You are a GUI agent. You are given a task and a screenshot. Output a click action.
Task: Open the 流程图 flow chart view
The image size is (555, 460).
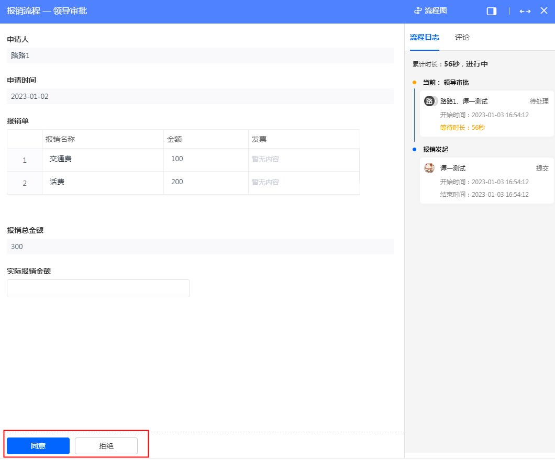(430, 11)
